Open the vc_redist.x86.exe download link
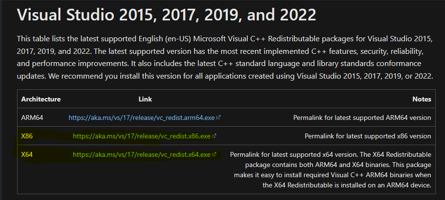445x200 pixels. (x=142, y=136)
